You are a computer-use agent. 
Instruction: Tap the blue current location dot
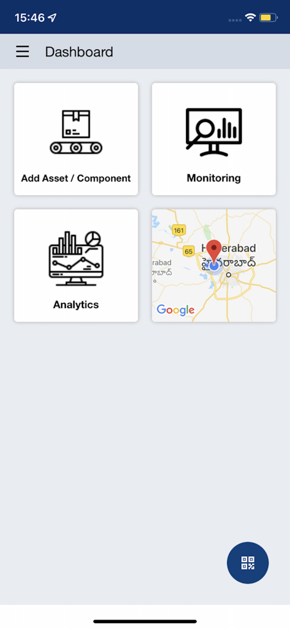pos(214,266)
